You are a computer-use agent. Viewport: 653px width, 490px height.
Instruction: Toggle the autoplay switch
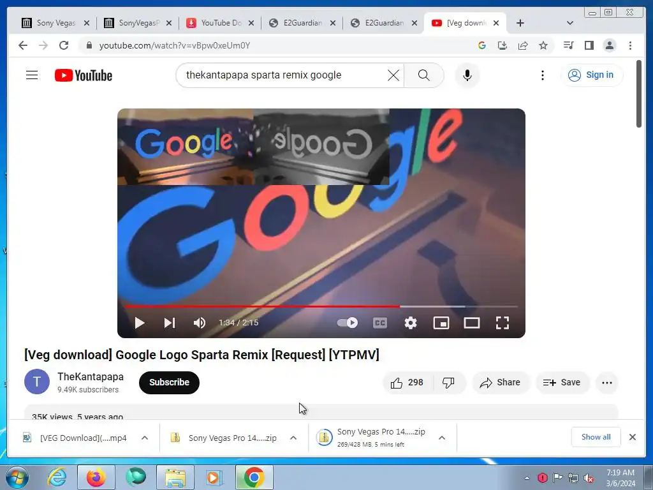[348, 323]
